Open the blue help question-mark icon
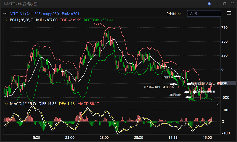The height and width of the screenshot is (142, 237). [209, 4]
